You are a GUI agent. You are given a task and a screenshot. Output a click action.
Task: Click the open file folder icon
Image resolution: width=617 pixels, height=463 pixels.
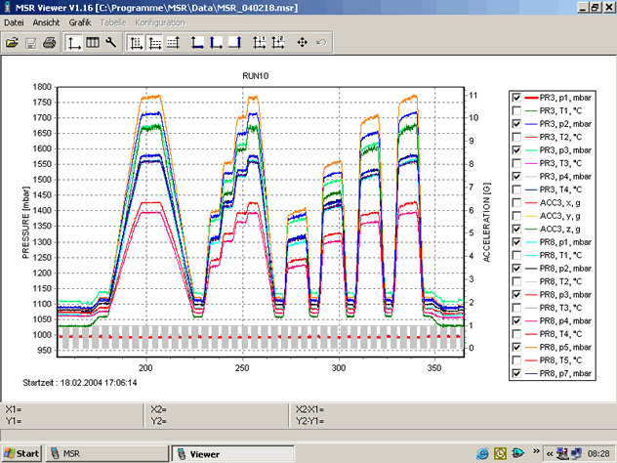(x=12, y=42)
